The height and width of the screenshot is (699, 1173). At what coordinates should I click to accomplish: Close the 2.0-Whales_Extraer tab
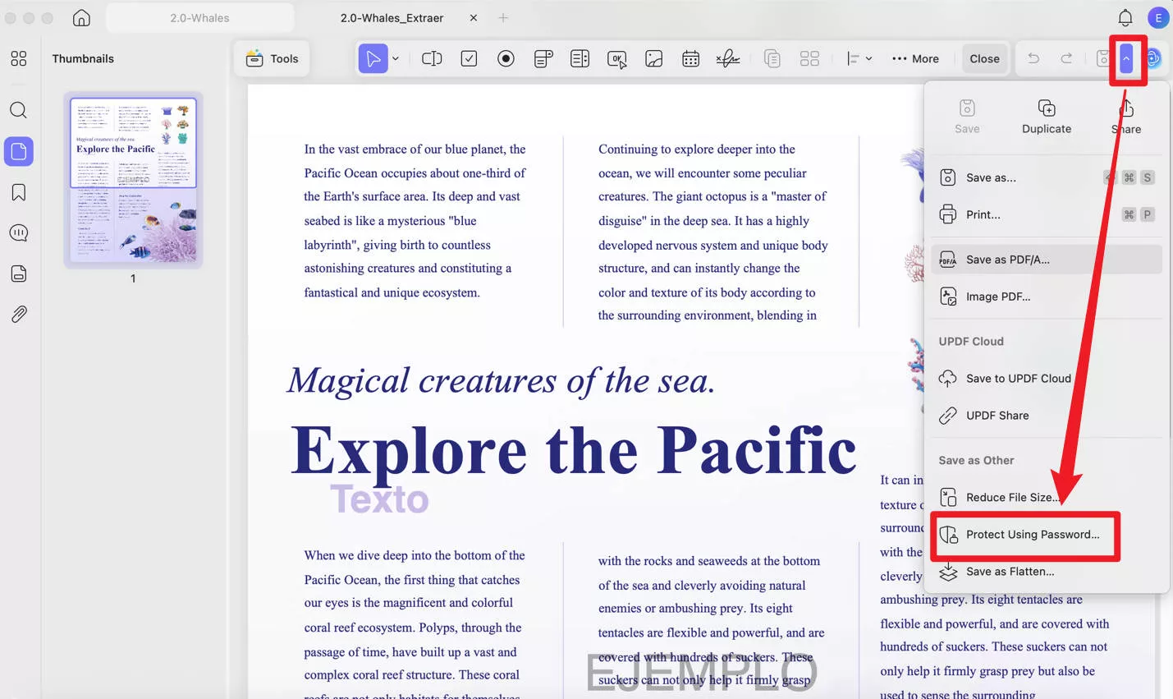point(474,17)
